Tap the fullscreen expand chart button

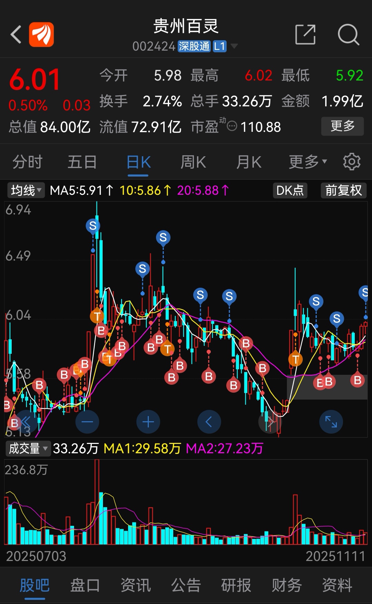click(331, 422)
